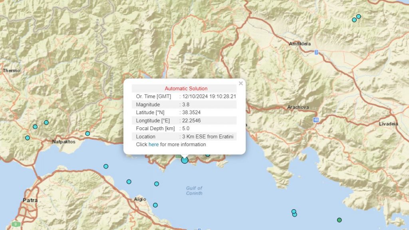Click the earthquake marker east of Nafpaktos
409x230 pixels.
point(87,133)
